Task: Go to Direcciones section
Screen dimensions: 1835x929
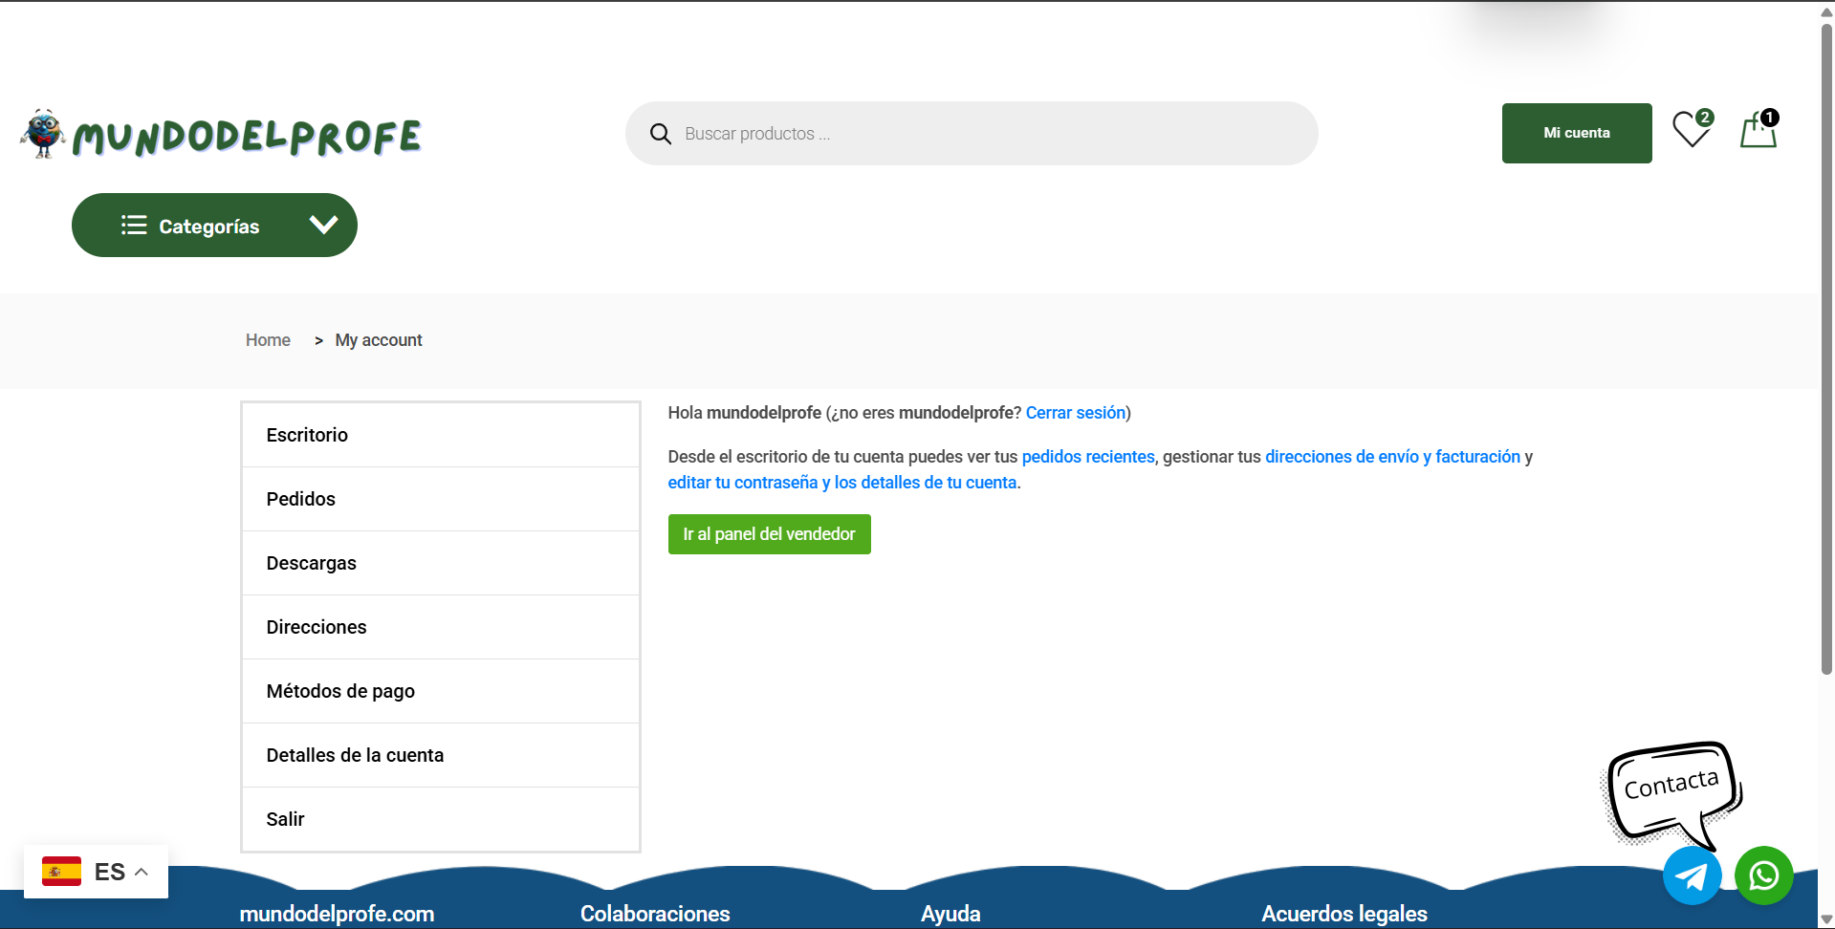Action: click(x=317, y=627)
